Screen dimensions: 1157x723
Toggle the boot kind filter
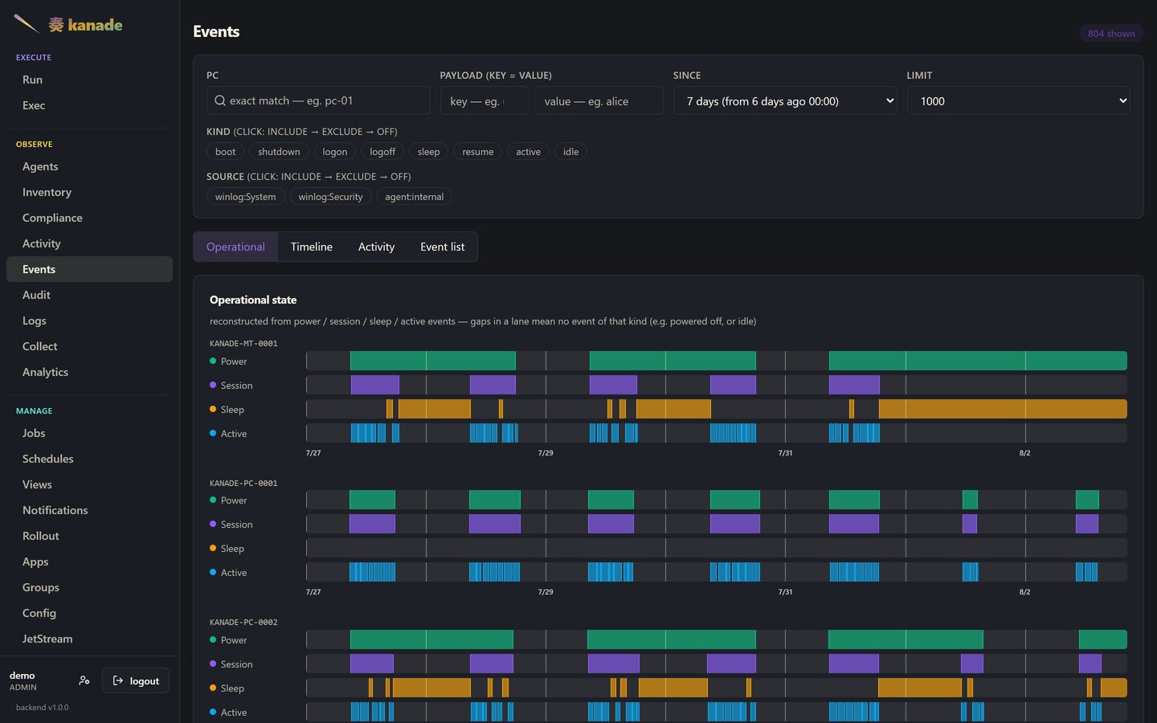pos(225,152)
